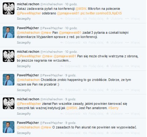Click the retweet icon on the last tweet

85,133
